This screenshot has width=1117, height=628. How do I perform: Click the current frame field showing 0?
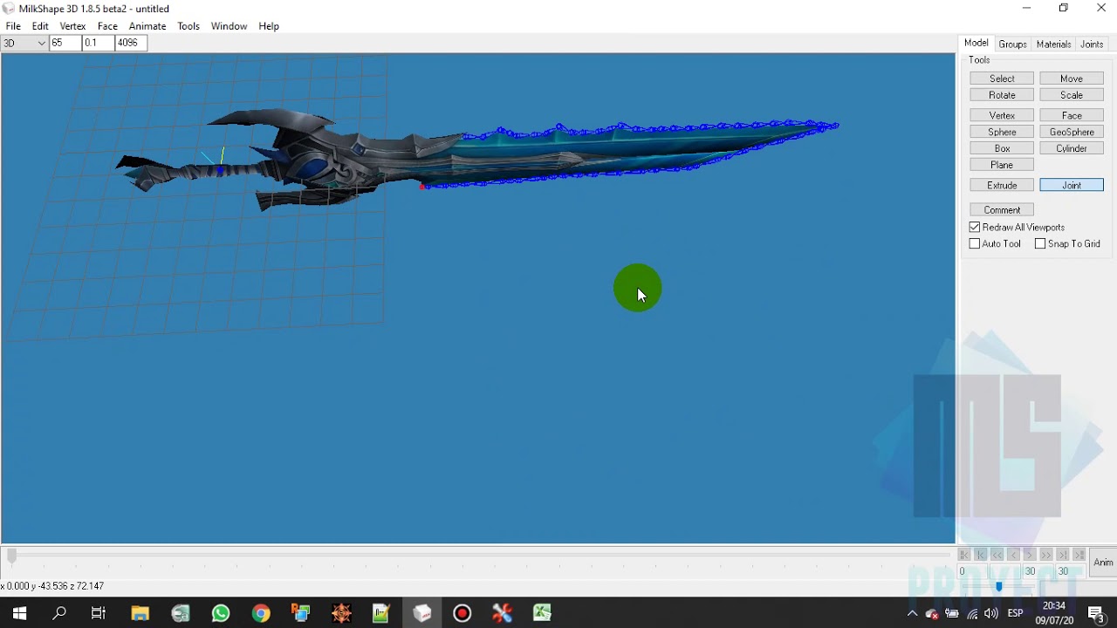(x=972, y=572)
